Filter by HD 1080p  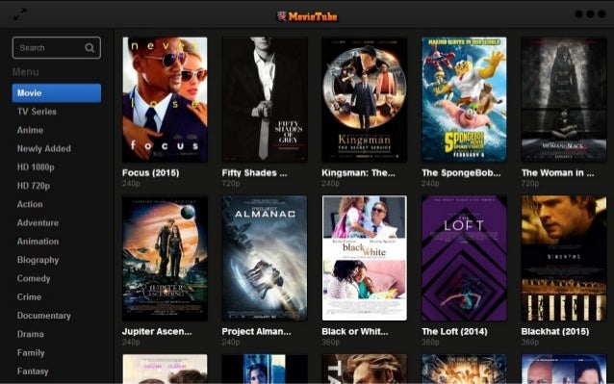(36, 167)
